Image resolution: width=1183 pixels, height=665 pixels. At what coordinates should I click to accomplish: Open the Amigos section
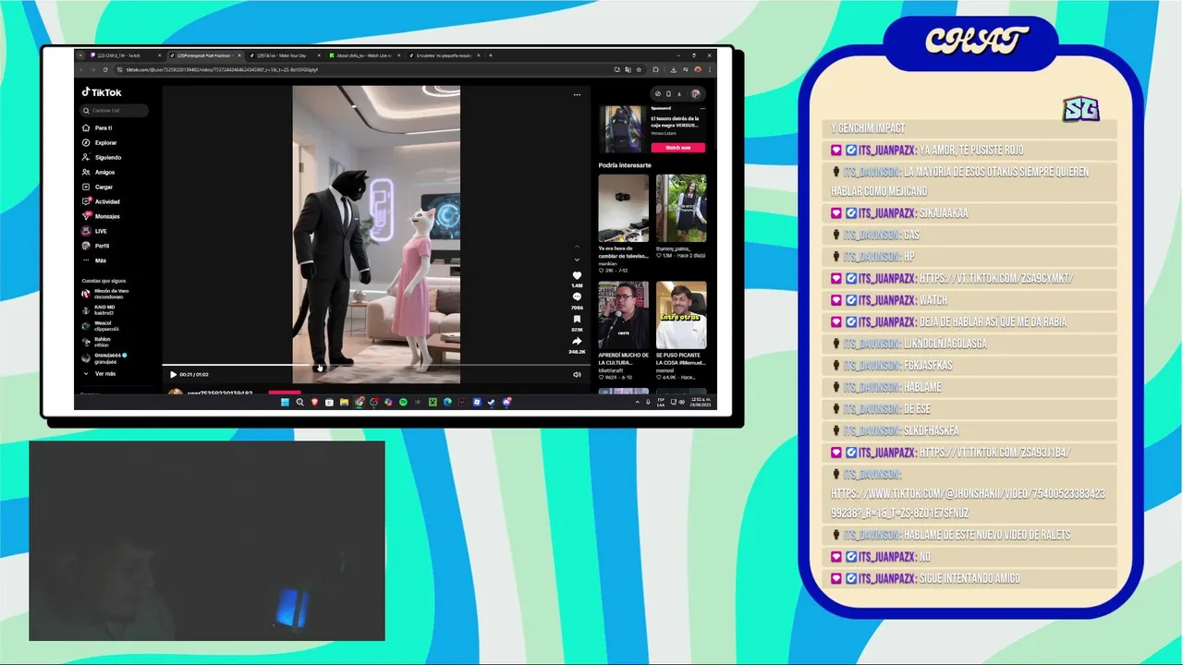point(99,172)
